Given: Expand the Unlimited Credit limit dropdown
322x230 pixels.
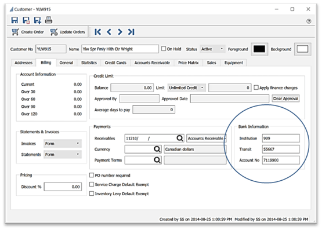Looking at the screenshot, I should [x=187, y=87].
